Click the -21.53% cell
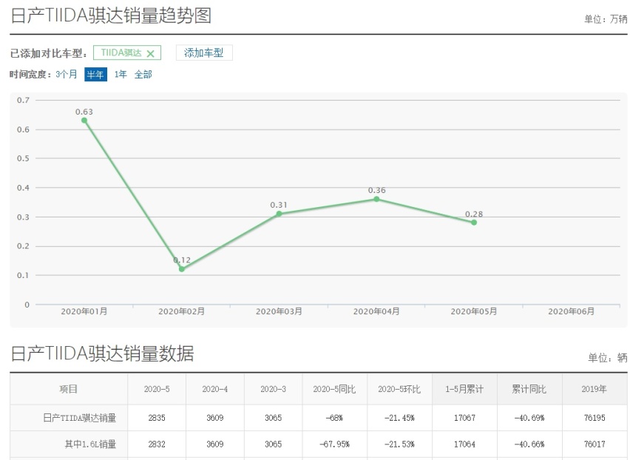This screenshot has height=460, width=630. pos(399,444)
